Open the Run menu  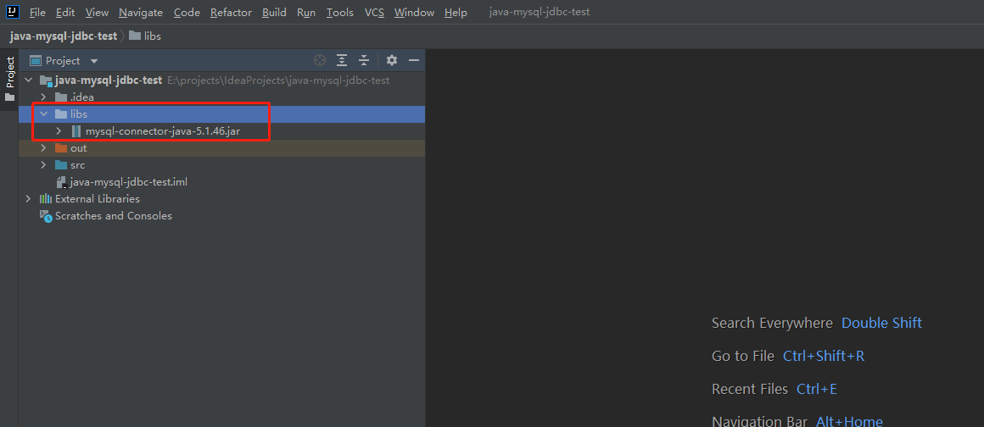pyautogui.click(x=306, y=13)
